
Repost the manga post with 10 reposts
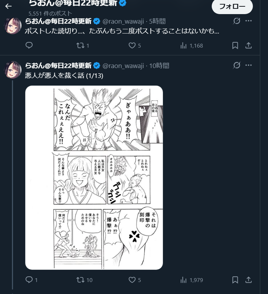[84, 280]
